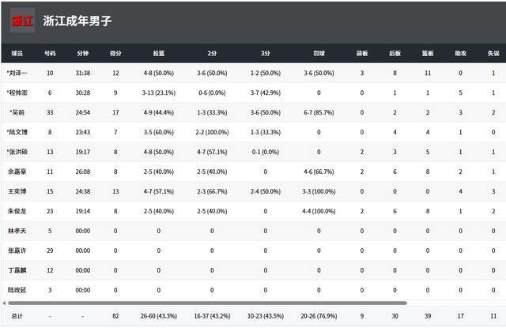Open player 刘泽一's row
The height and width of the screenshot is (328, 506).
[17, 74]
